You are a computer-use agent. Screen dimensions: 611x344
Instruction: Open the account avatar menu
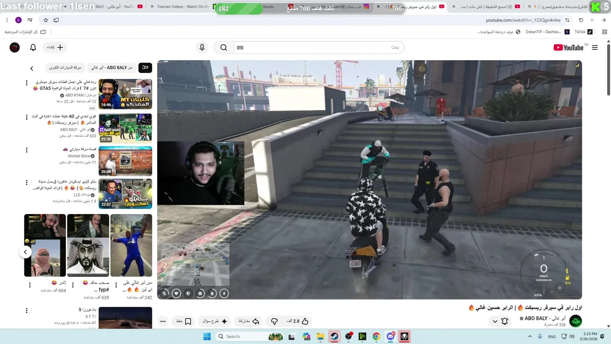pos(15,47)
